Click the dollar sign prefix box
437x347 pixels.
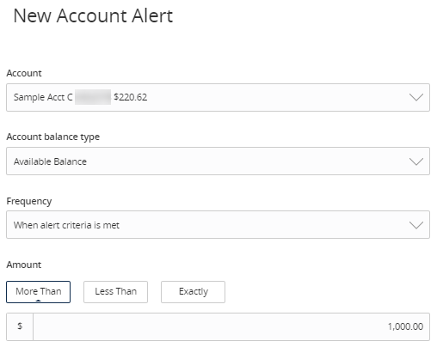tap(20, 326)
